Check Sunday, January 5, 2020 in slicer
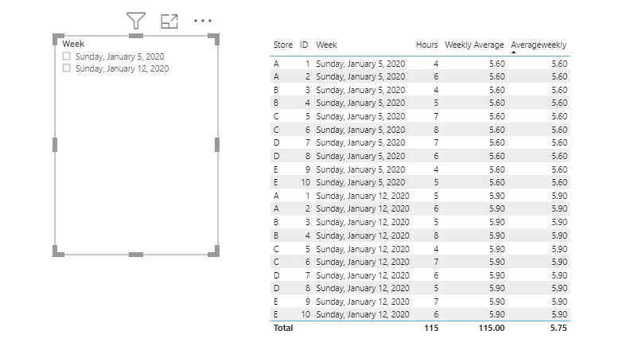The height and width of the screenshot is (362, 626). click(67, 56)
